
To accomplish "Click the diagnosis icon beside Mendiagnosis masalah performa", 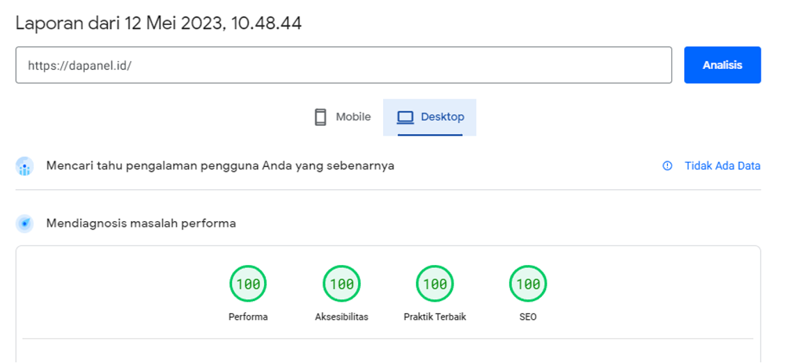I will point(25,224).
